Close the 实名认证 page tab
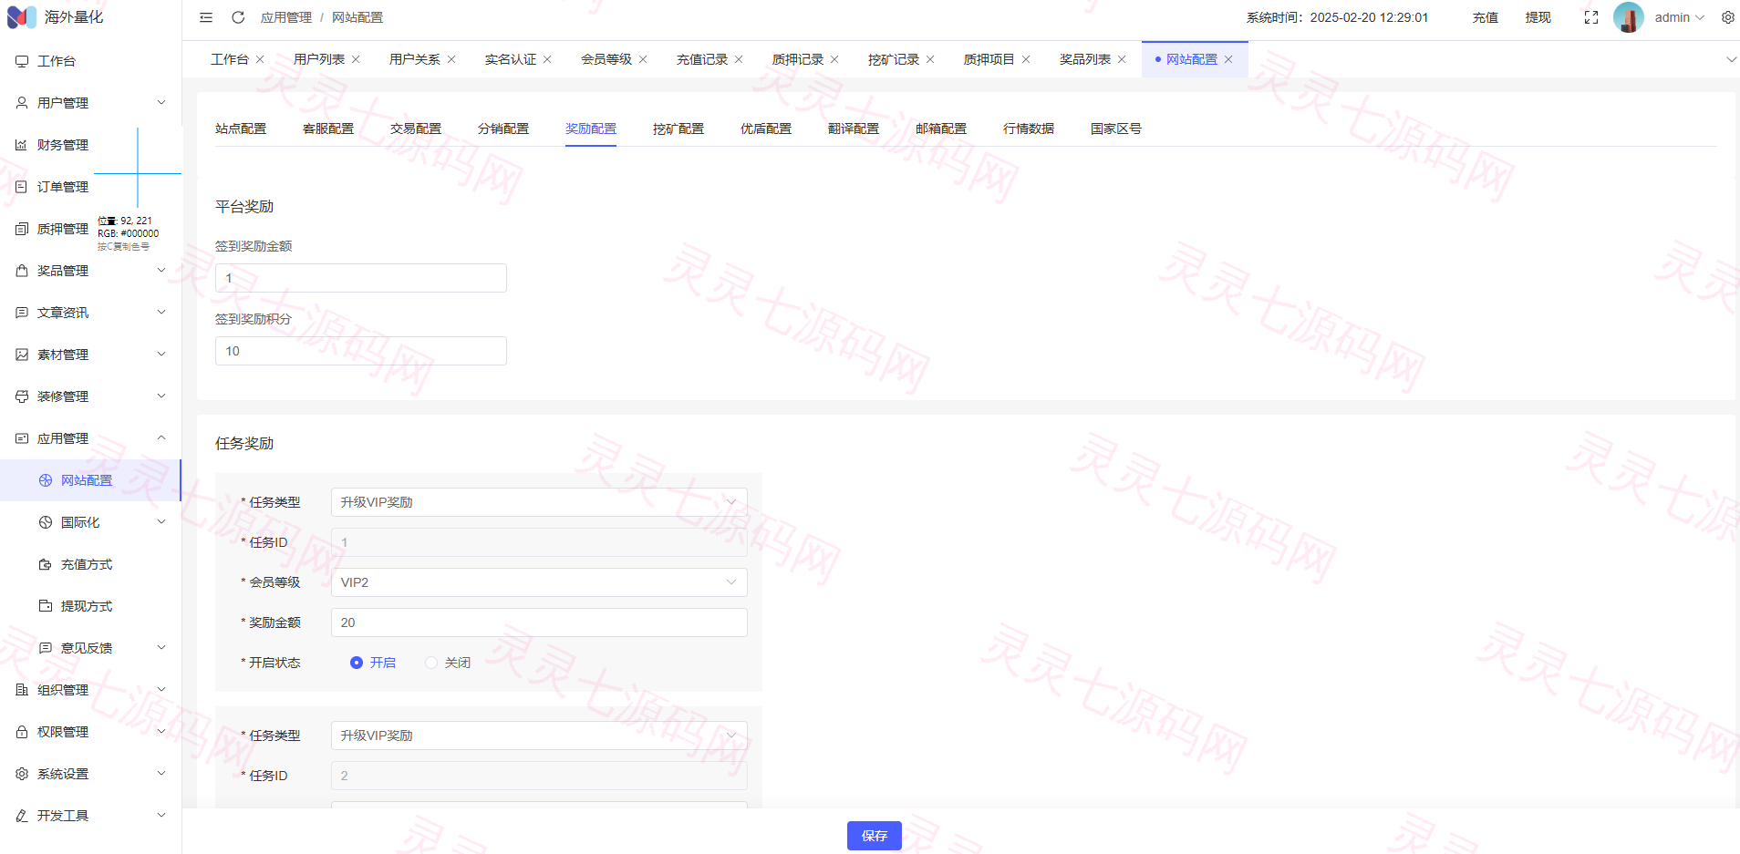Image resolution: width=1740 pixels, height=854 pixels. [547, 59]
